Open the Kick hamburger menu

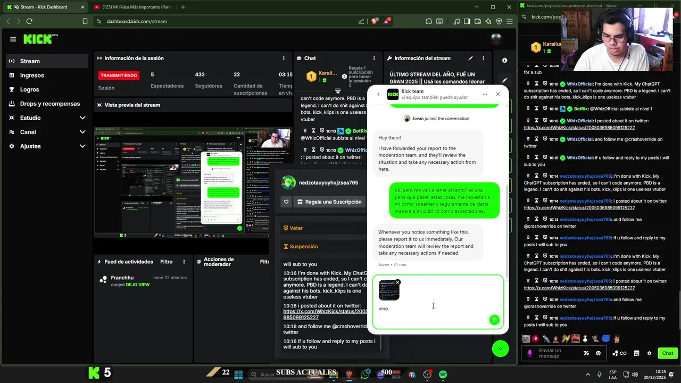(x=13, y=39)
